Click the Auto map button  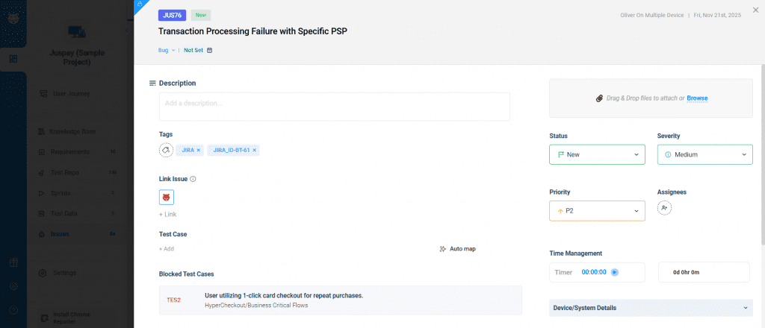pyautogui.click(x=457, y=249)
